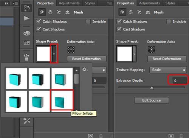189x138 pixels.
Task: Click Reset Deformation in the left panel
Action: pyautogui.click(x=87, y=59)
